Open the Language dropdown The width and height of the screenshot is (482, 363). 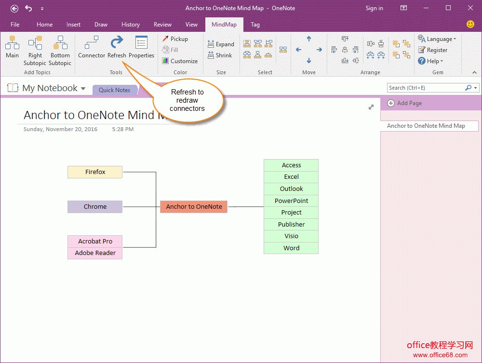click(437, 39)
